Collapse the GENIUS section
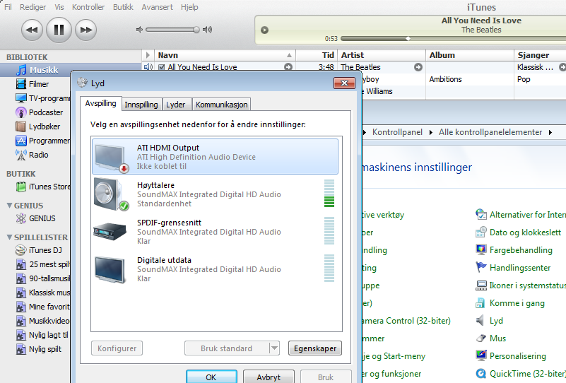566x383 pixels. [9, 206]
